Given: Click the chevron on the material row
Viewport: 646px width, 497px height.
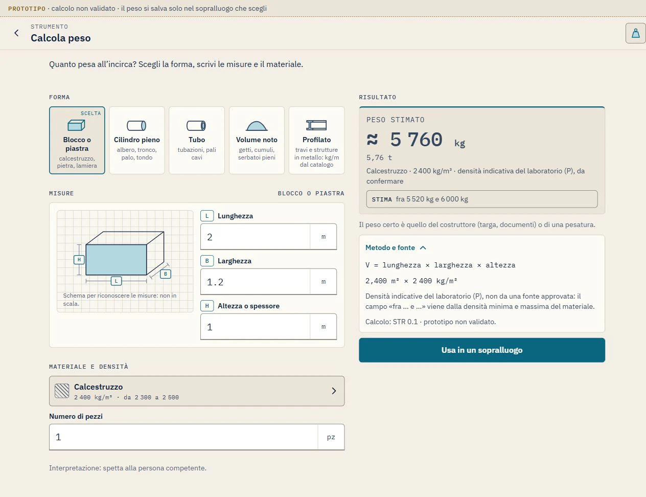Looking at the screenshot, I should (x=334, y=391).
